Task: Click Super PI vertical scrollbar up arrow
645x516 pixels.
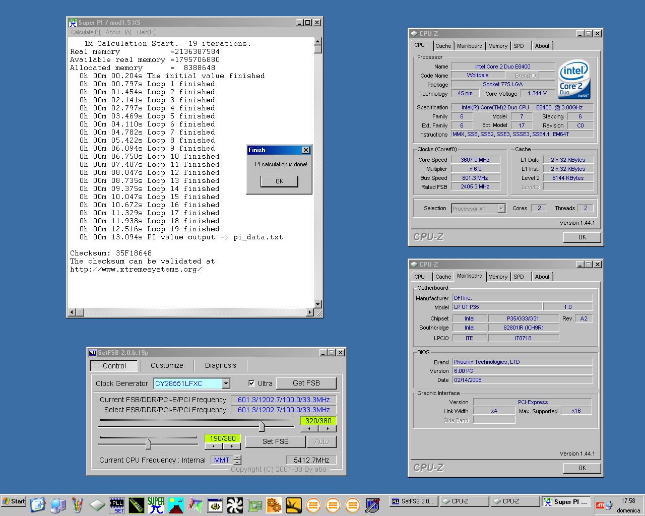Action: pos(317,41)
